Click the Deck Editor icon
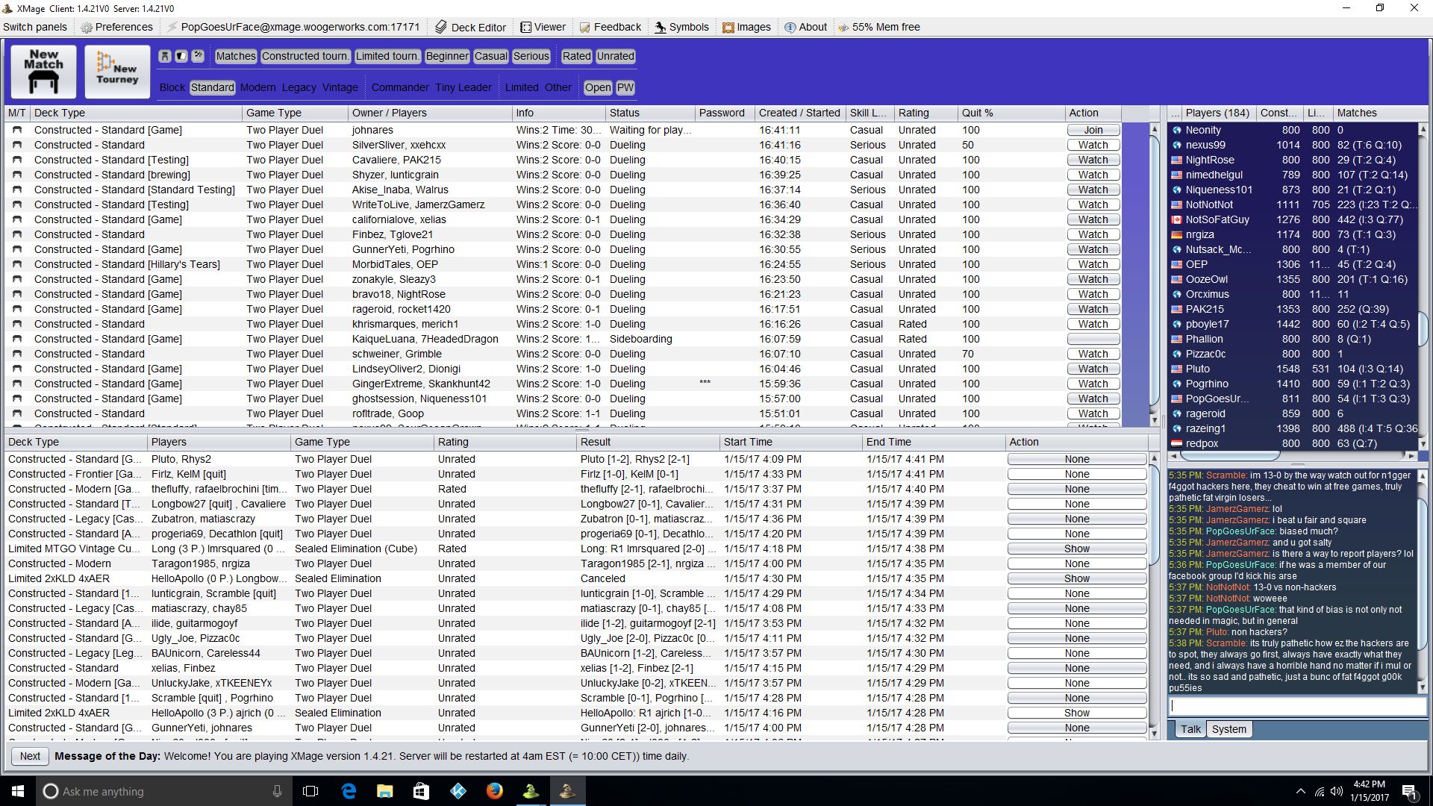The image size is (1433, 806). [441, 27]
